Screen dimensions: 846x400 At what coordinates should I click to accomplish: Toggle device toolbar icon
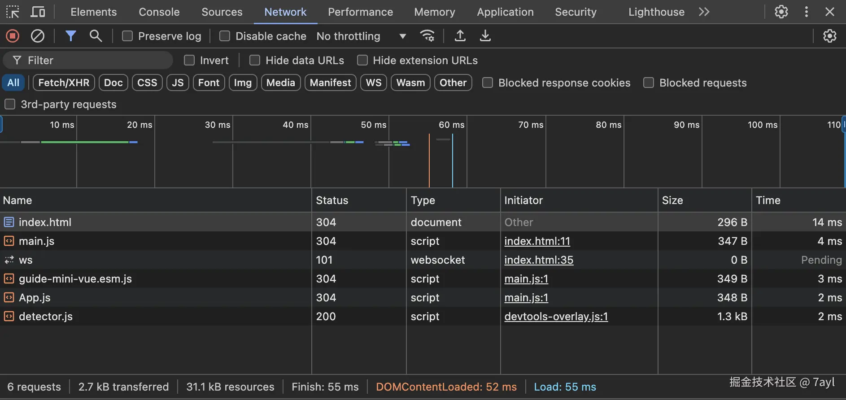coord(38,12)
